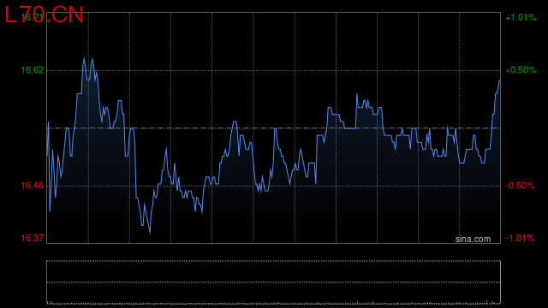Image resolution: width=548 pixels, height=308 pixels.
Task: Click the empty volume panel below the chart
Action: click(x=274, y=281)
